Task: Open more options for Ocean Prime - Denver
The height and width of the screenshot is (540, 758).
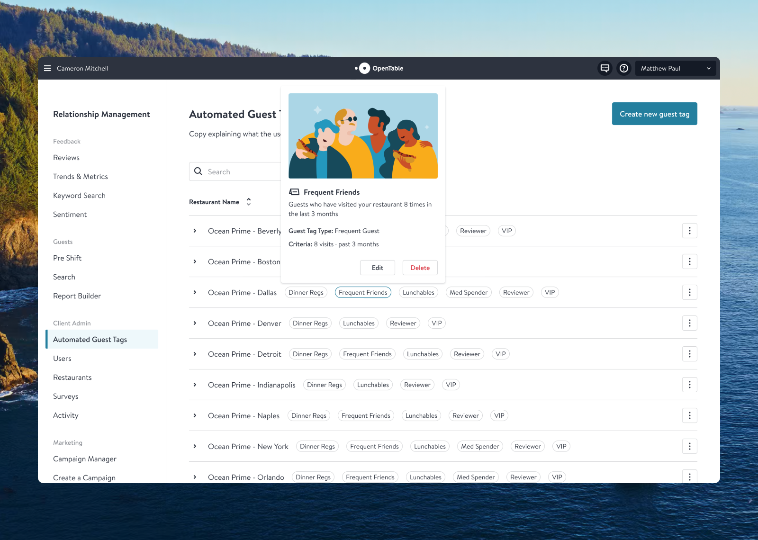Action: (x=690, y=323)
